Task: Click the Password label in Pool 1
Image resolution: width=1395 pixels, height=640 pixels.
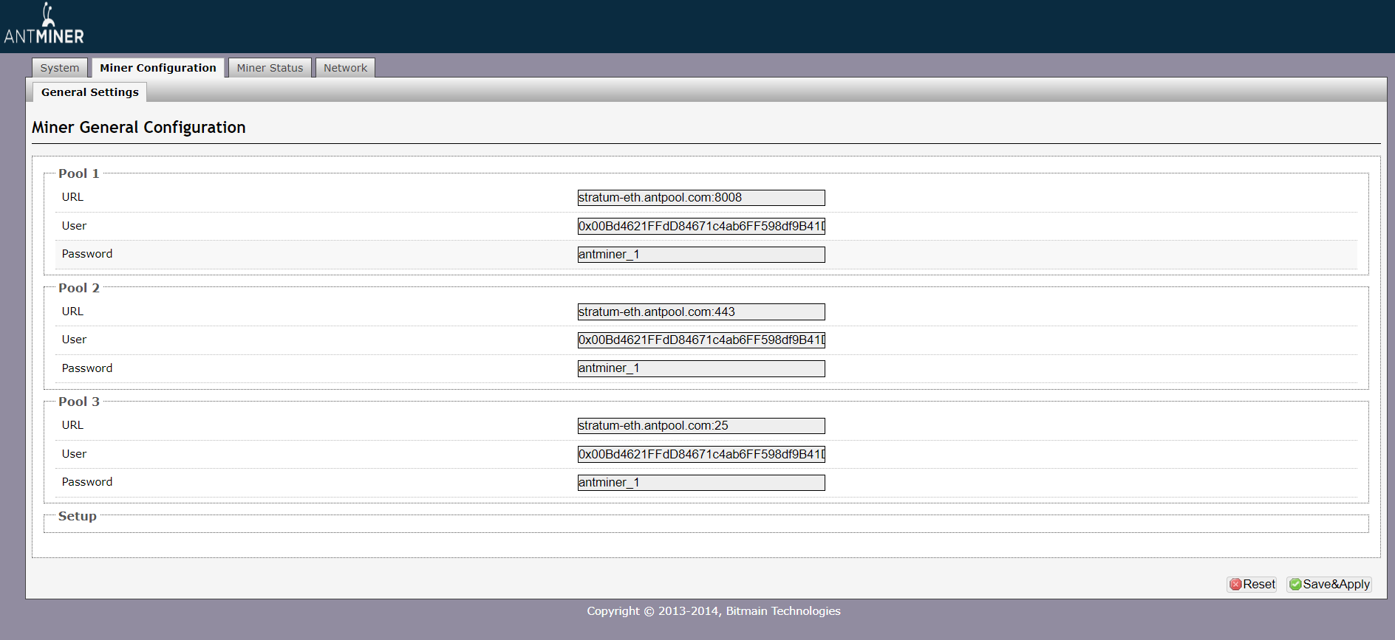Action: pyautogui.click(x=87, y=254)
